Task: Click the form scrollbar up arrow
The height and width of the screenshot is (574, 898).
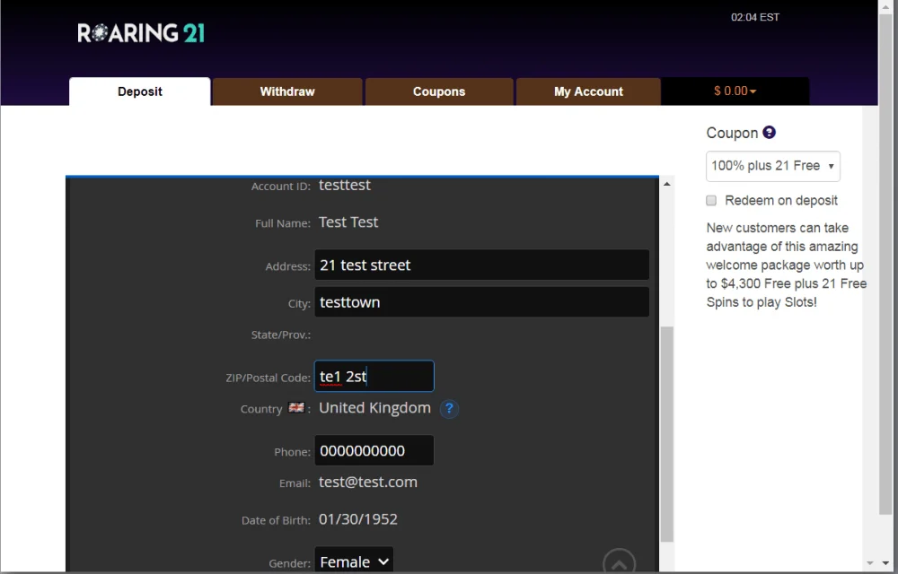Action: (x=666, y=184)
